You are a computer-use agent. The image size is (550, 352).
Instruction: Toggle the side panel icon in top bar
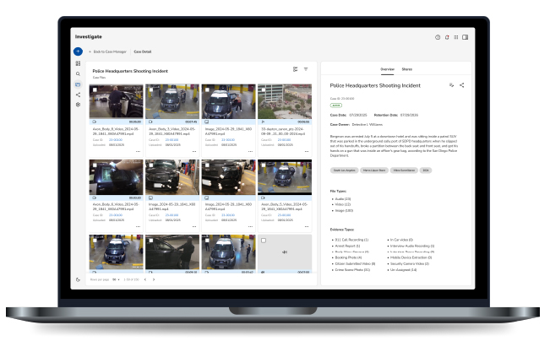coord(466,37)
